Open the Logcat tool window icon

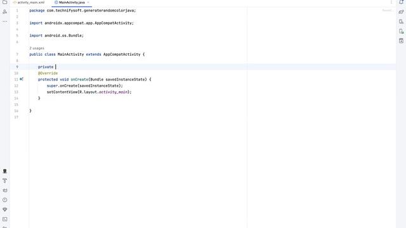click(x=4, y=191)
